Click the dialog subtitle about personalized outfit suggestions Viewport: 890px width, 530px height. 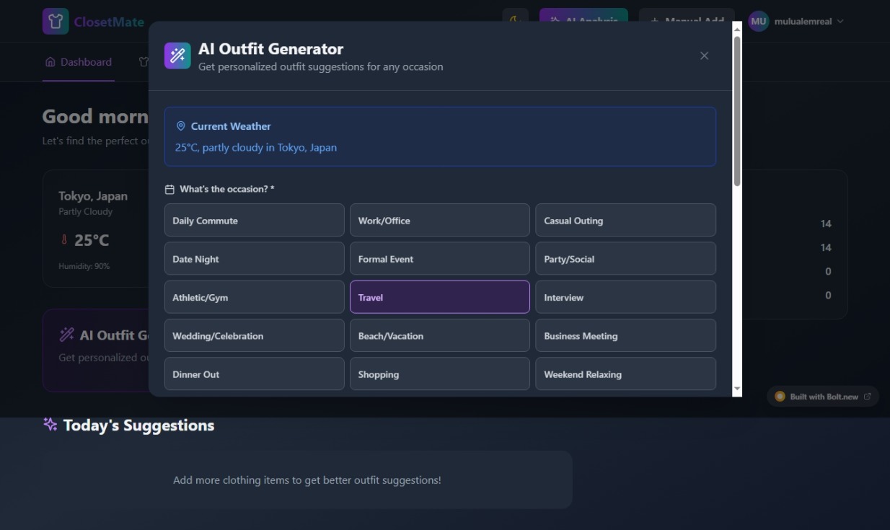pyautogui.click(x=321, y=66)
